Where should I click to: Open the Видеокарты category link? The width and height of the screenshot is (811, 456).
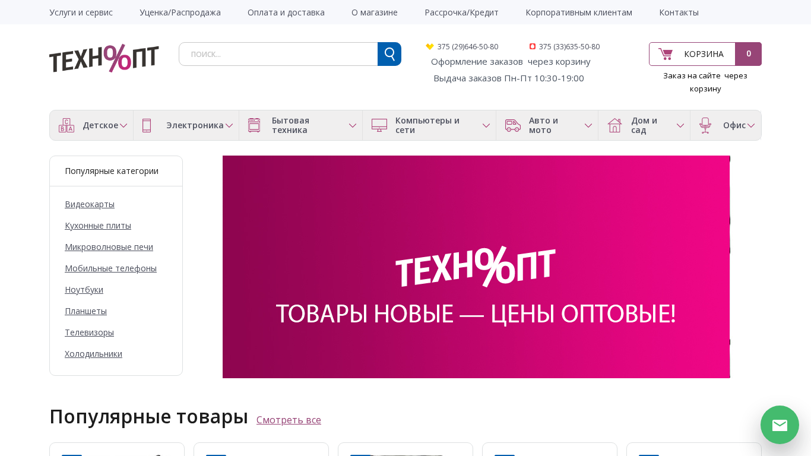(x=90, y=204)
